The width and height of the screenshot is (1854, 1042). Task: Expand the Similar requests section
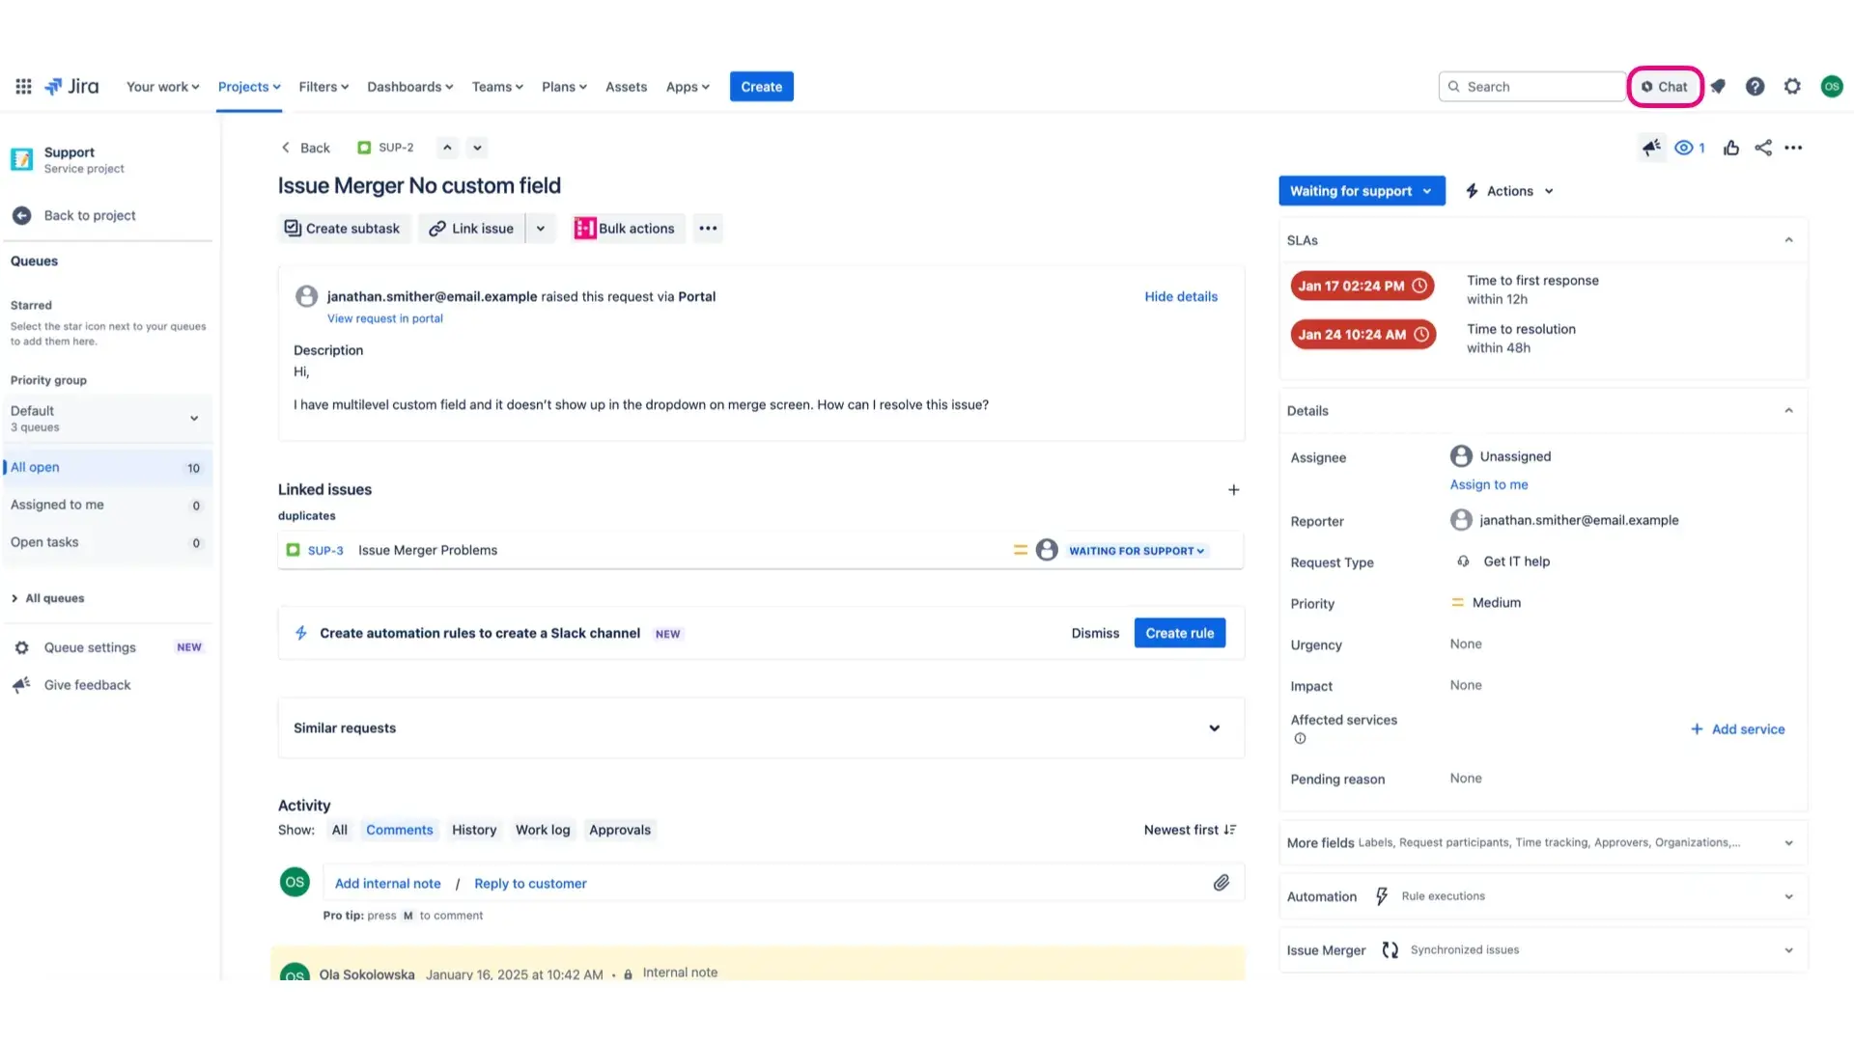(x=1214, y=728)
